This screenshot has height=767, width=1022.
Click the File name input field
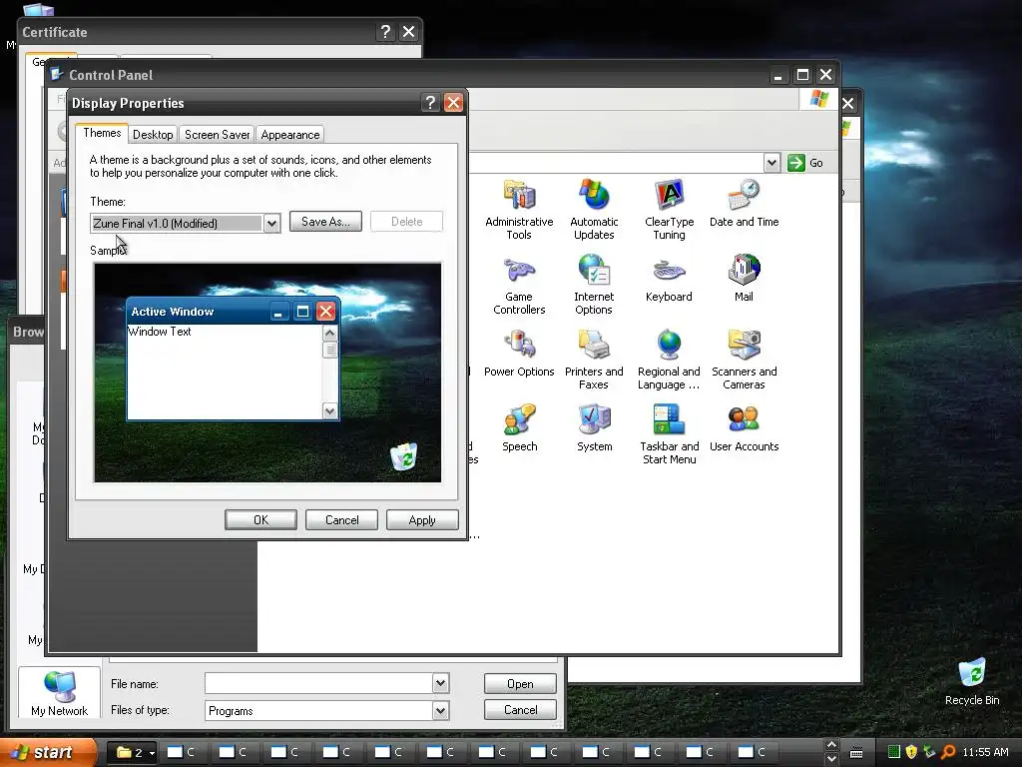coord(318,683)
